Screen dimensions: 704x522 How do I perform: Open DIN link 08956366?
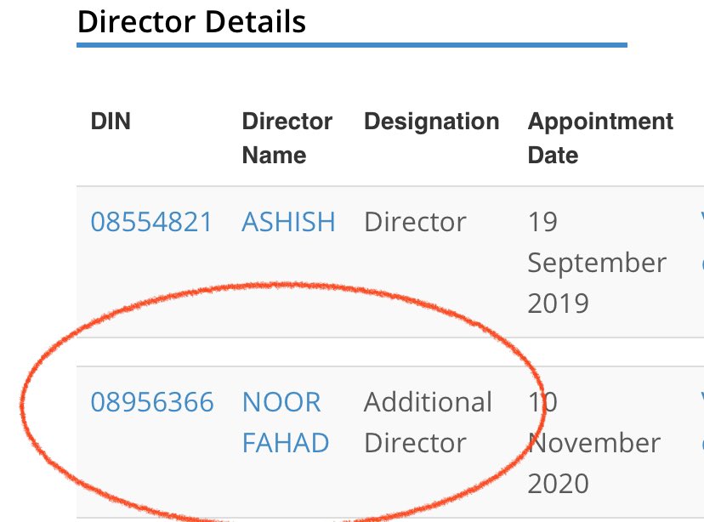point(152,402)
